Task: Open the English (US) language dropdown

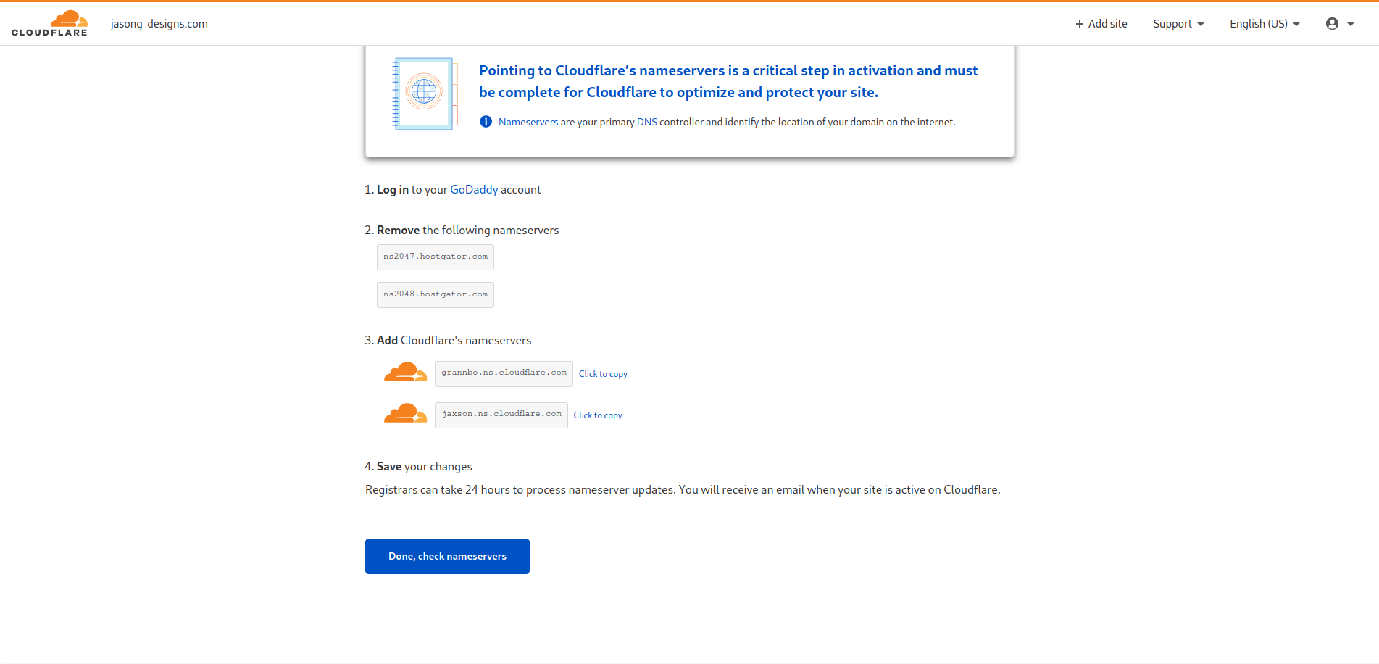Action: point(1265,24)
